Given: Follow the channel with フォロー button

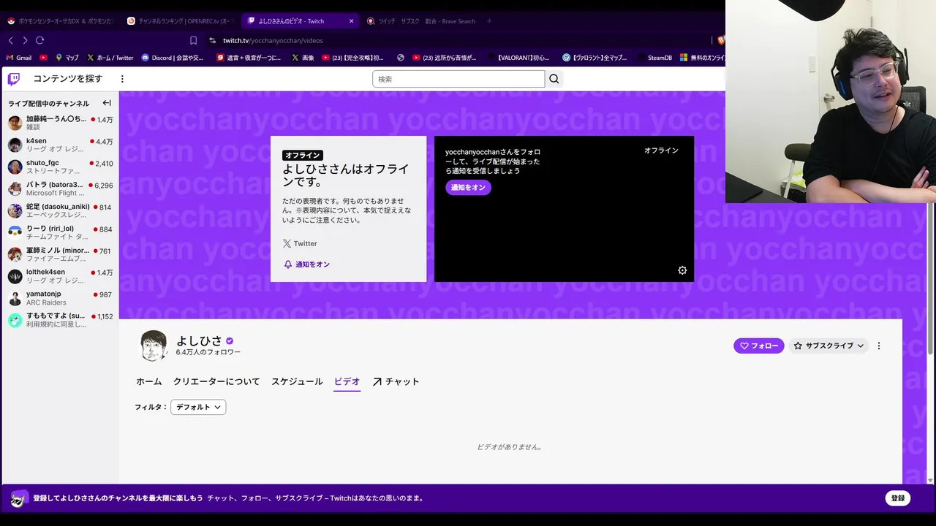Looking at the screenshot, I should tap(759, 346).
